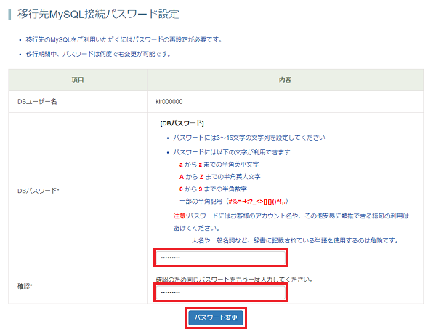Click the allowed 半角記号 symbols line
Viewport: 436px width, 332px height.
point(234,202)
